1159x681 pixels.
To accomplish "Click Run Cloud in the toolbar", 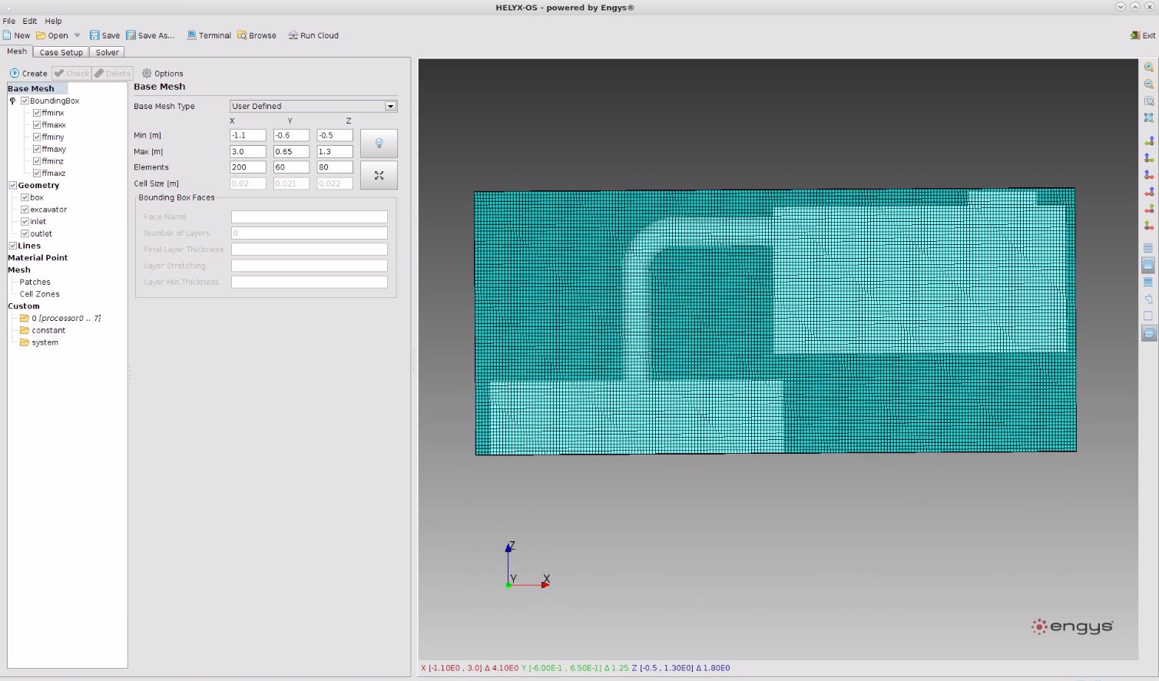I will [313, 35].
